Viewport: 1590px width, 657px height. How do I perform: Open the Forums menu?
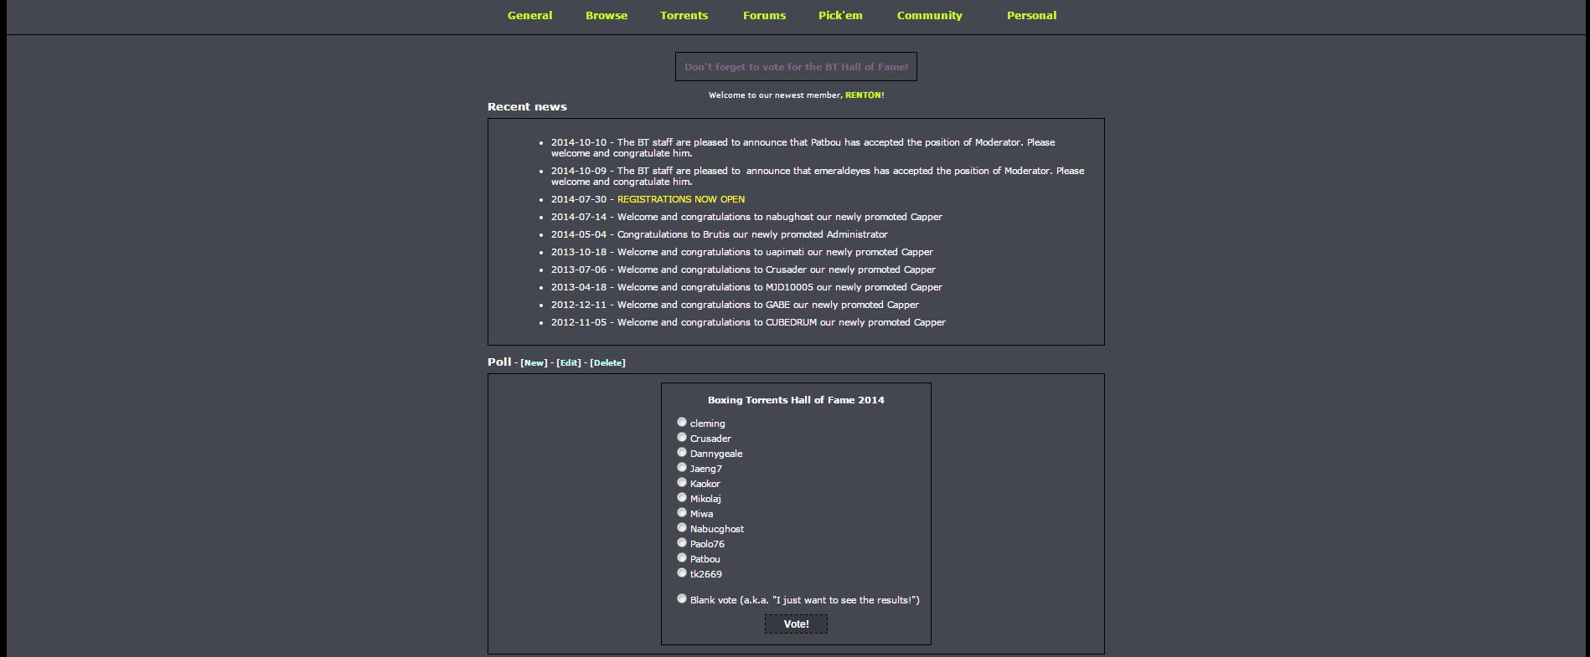[x=764, y=15]
